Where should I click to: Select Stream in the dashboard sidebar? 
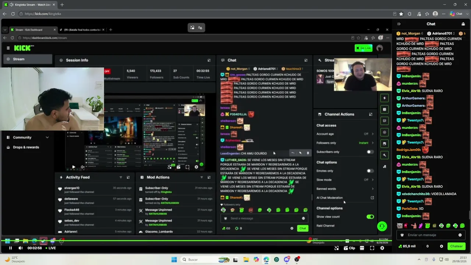point(28,59)
